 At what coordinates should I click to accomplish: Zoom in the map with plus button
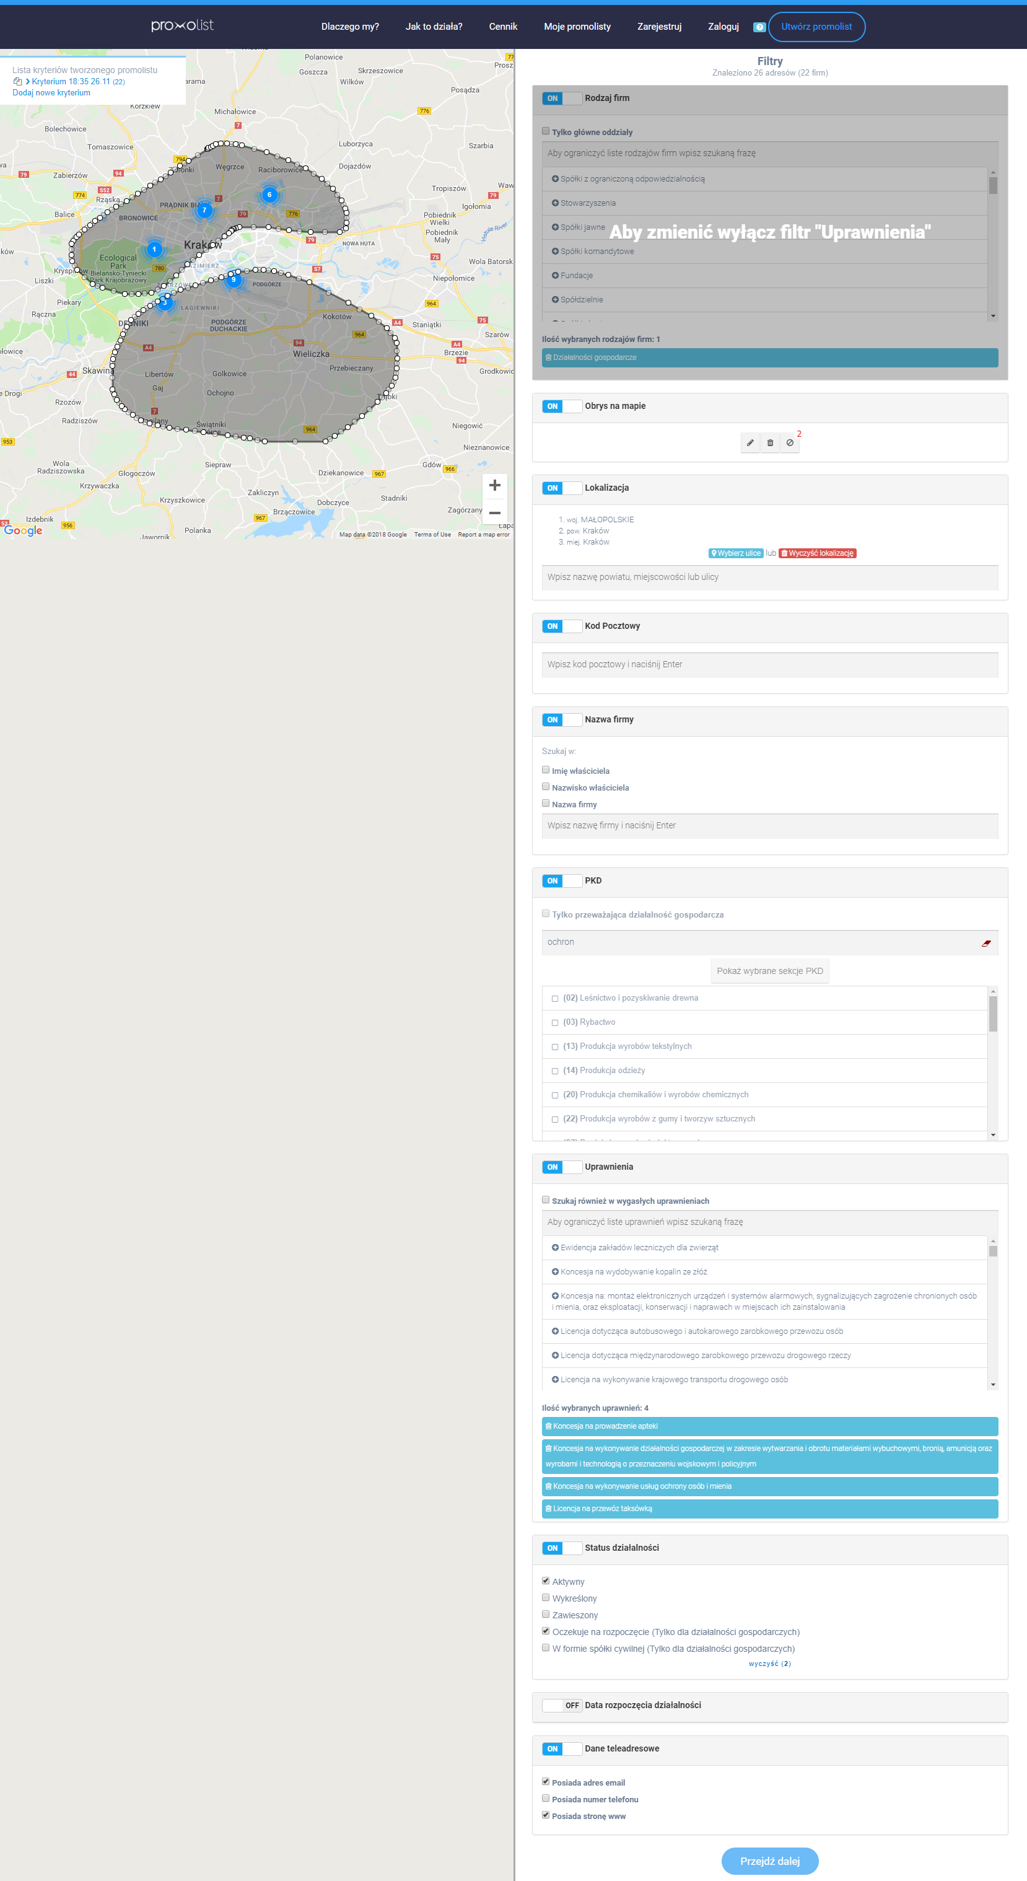tap(494, 486)
